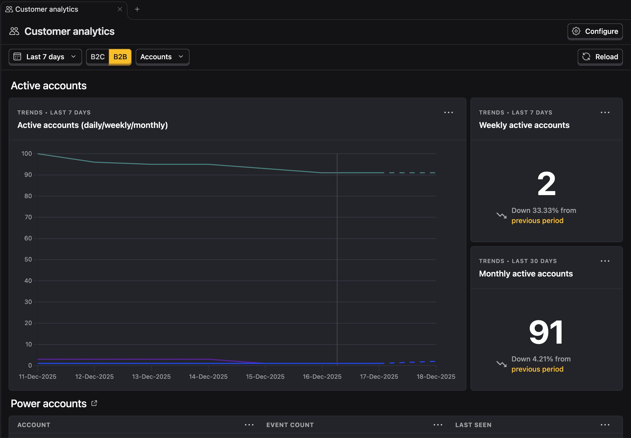Close the Customer analytics tab
631x438 pixels.
click(x=120, y=9)
